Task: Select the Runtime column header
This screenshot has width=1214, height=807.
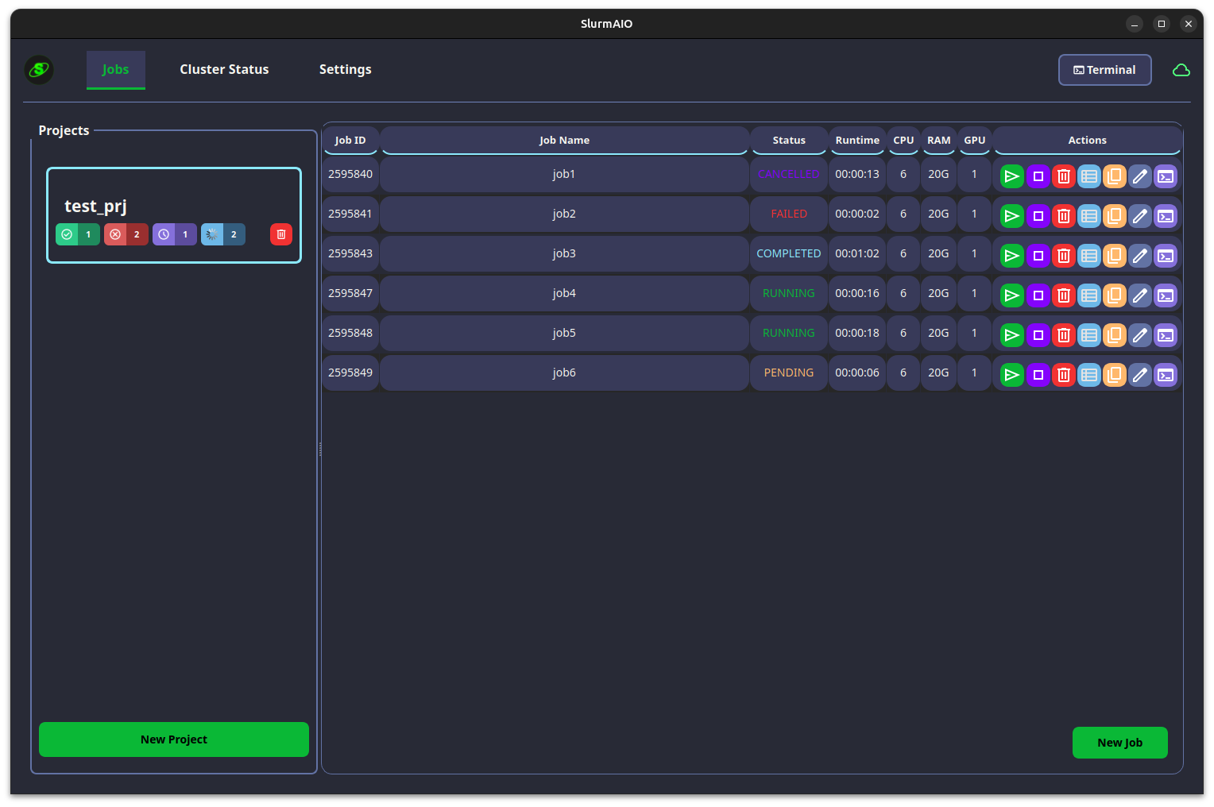Action: click(856, 140)
